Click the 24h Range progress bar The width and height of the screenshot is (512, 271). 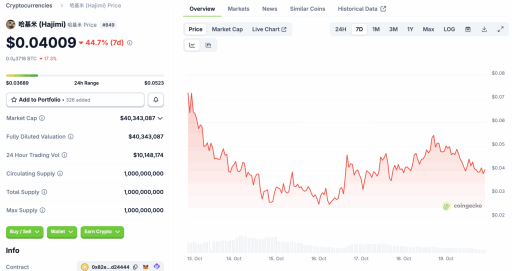tap(85, 75)
